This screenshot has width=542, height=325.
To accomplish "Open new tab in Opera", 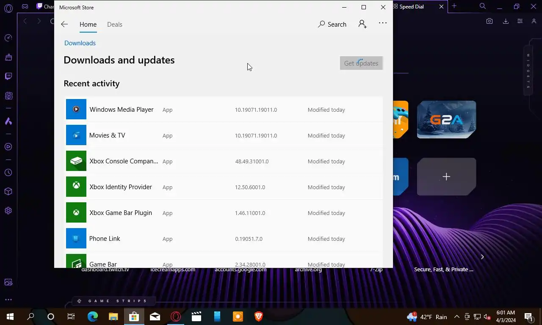I will [454, 6].
